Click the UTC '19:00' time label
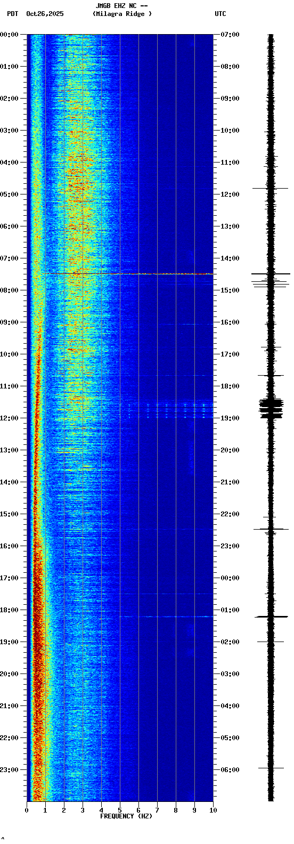Screen dimensions: 294x844 pos(230,418)
